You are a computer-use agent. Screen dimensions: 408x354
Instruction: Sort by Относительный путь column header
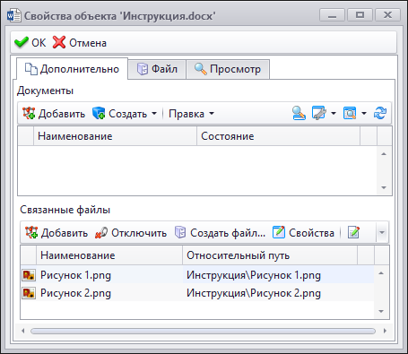click(x=270, y=255)
